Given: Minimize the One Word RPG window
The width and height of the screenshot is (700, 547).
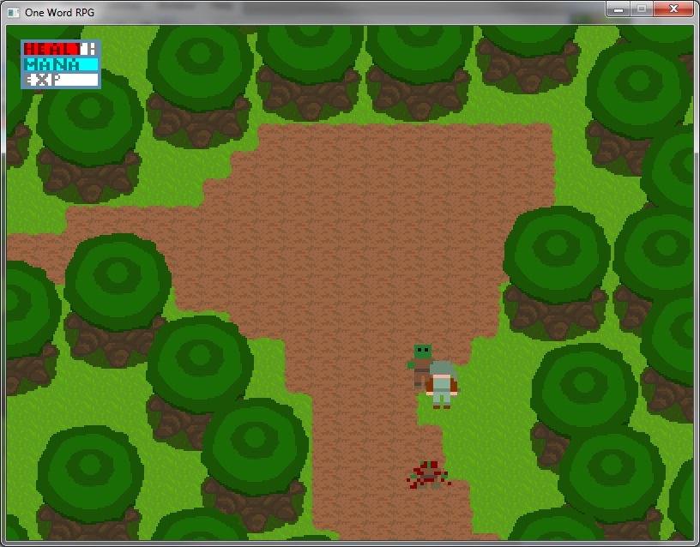Looking at the screenshot, I should pyautogui.click(x=619, y=9).
